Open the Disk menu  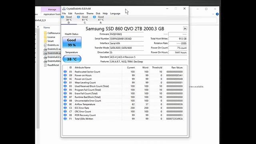pyautogui.click(x=98, y=13)
